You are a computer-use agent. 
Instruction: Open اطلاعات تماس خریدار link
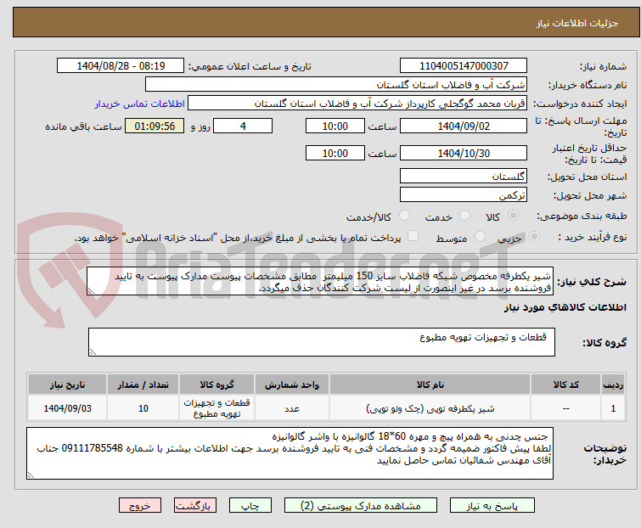pyautogui.click(x=140, y=104)
